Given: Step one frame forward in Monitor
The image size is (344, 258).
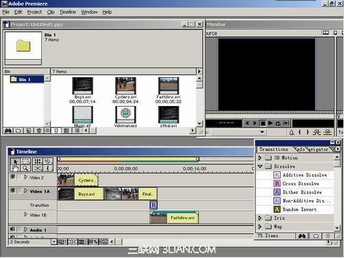Looking at the screenshot, I should pyautogui.click(x=255, y=123).
